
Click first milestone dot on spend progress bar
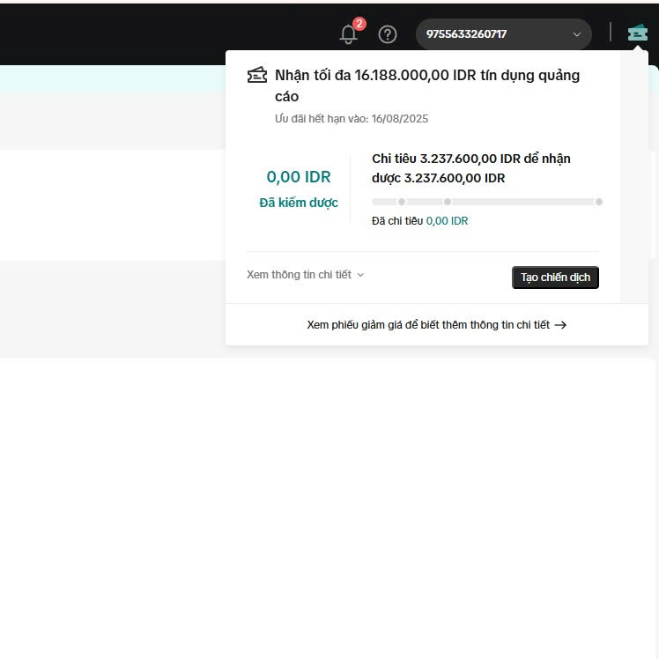402,202
